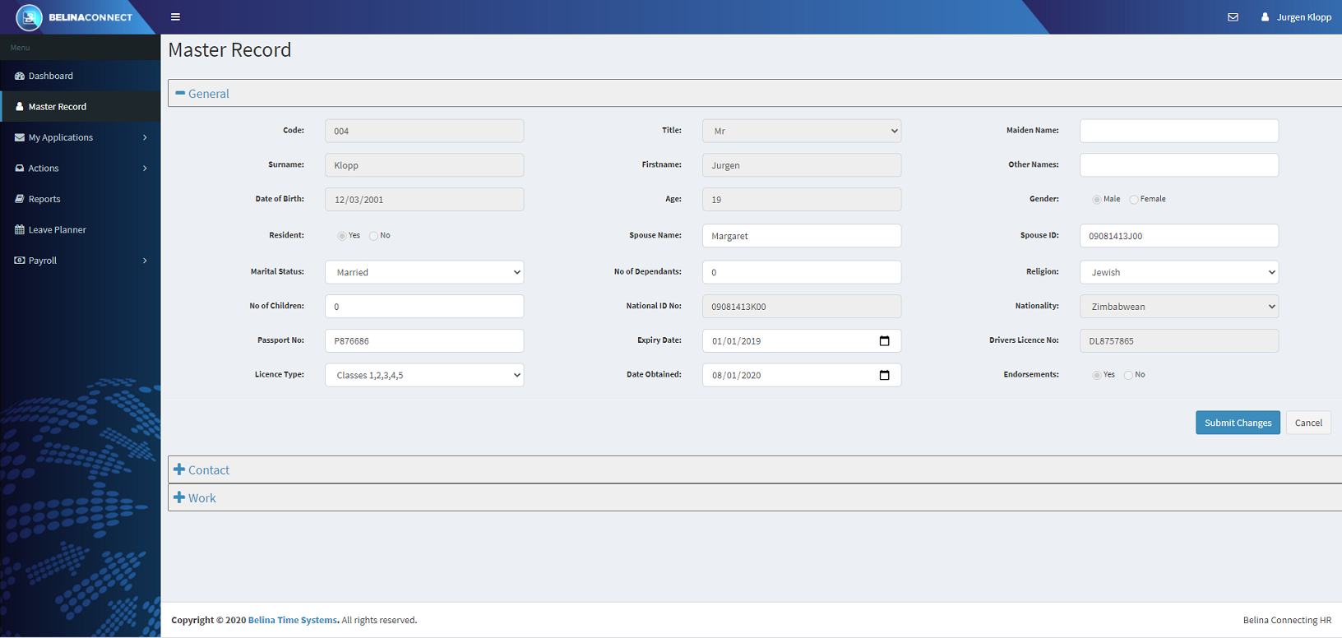The height and width of the screenshot is (638, 1342).
Task: Click the No of Dependants field
Action: [x=802, y=272]
